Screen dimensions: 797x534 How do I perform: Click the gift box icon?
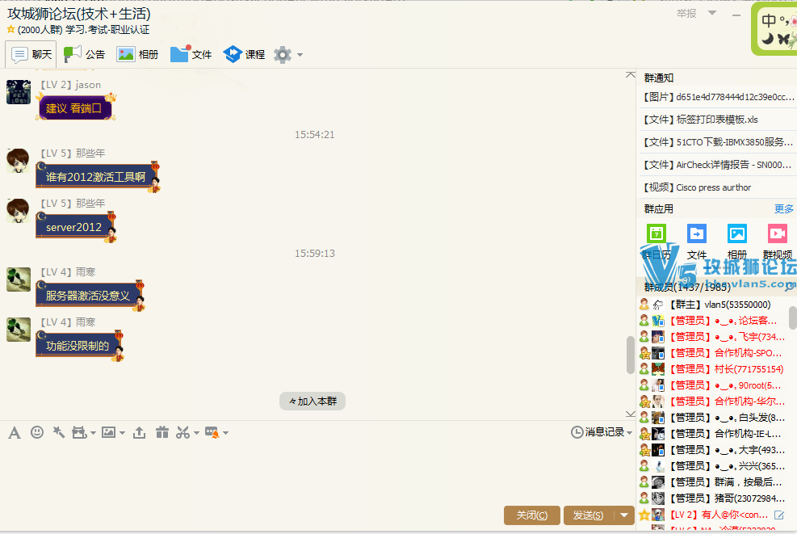point(162,433)
